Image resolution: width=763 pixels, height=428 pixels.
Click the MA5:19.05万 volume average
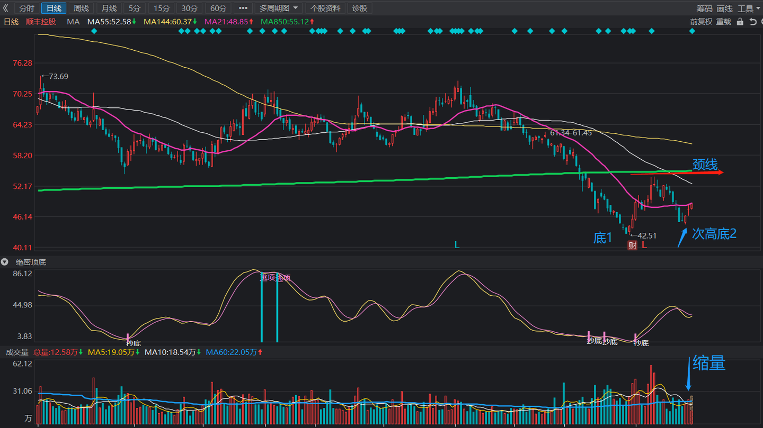[113, 352]
